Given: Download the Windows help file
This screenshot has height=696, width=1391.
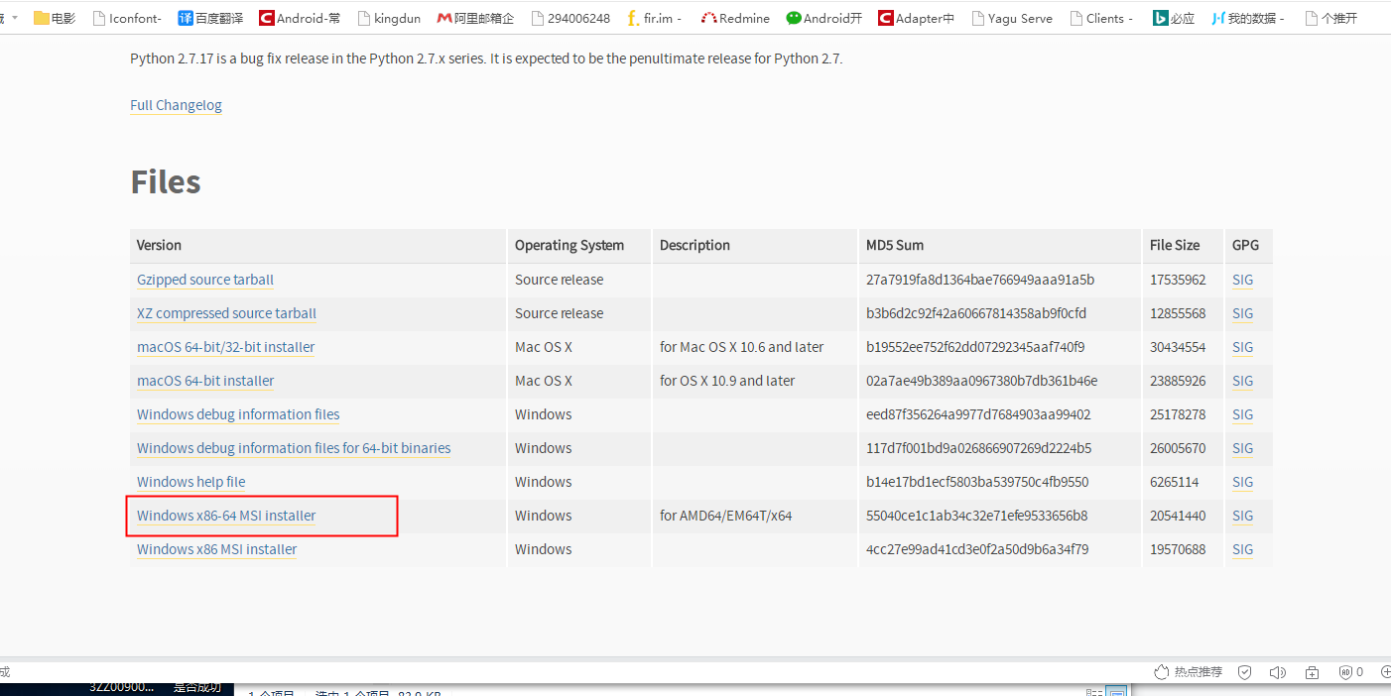Looking at the screenshot, I should click(x=190, y=482).
